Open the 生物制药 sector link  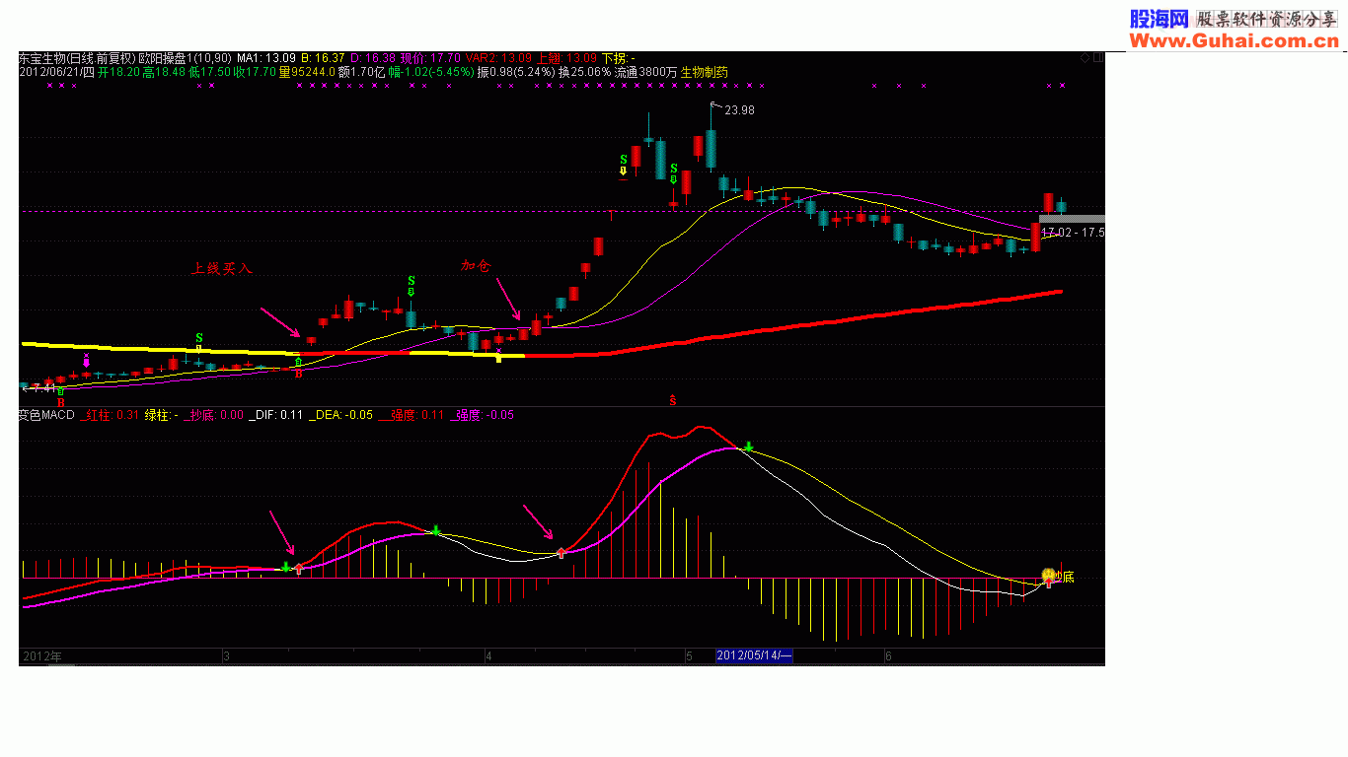705,72
